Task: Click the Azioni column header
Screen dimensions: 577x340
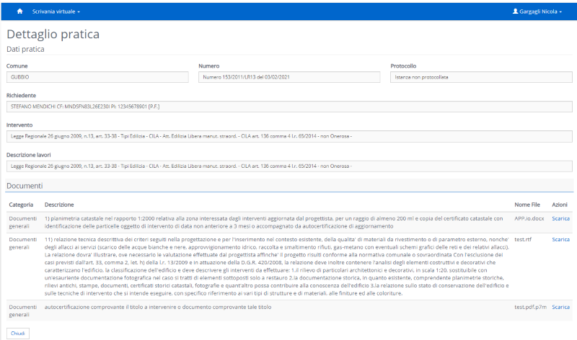Action: (560, 205)
